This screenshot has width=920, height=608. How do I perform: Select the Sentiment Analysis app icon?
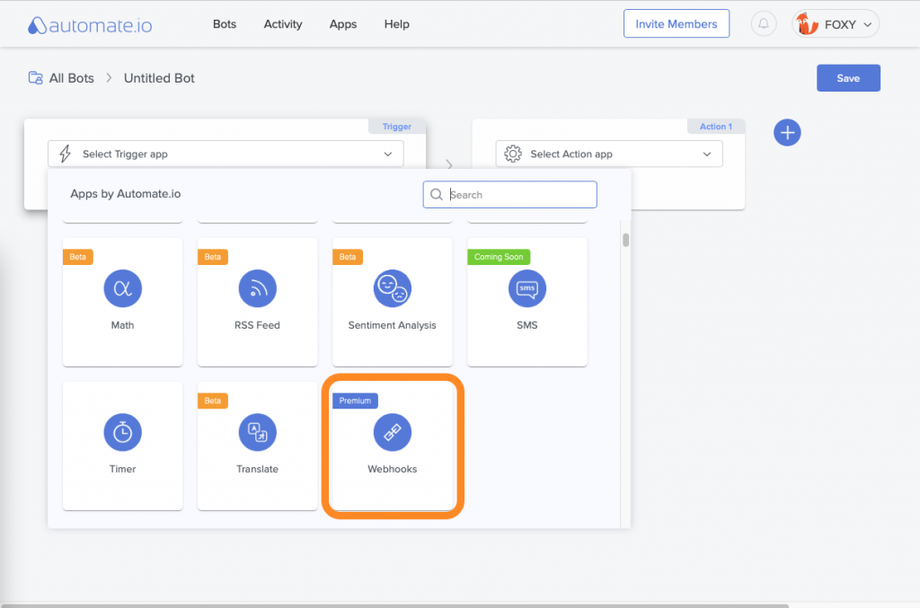pyautogui.click(x=393, y=288)
